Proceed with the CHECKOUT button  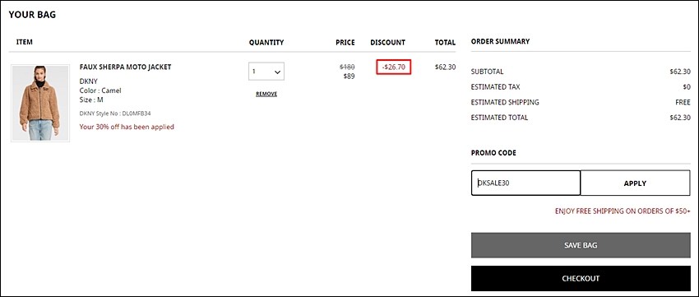[581, 278]
